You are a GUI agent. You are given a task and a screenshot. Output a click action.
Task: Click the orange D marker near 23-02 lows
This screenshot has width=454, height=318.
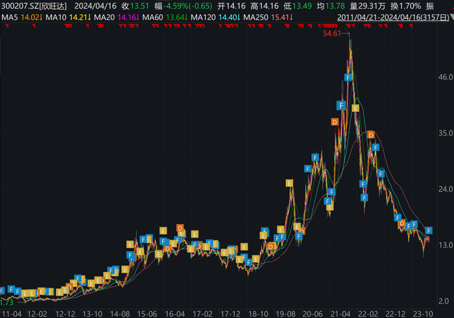(x=401, y=223)
